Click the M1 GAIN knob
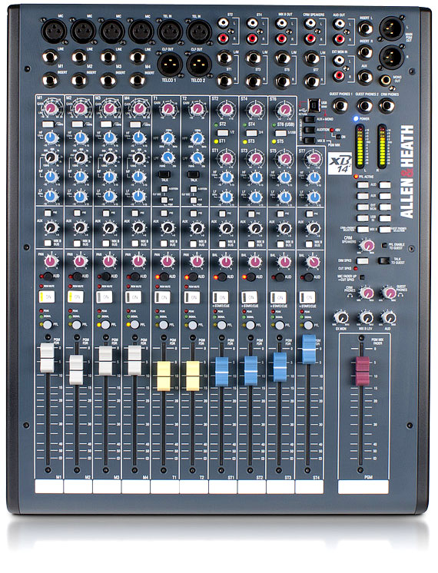438x573 pixels. 51,108
